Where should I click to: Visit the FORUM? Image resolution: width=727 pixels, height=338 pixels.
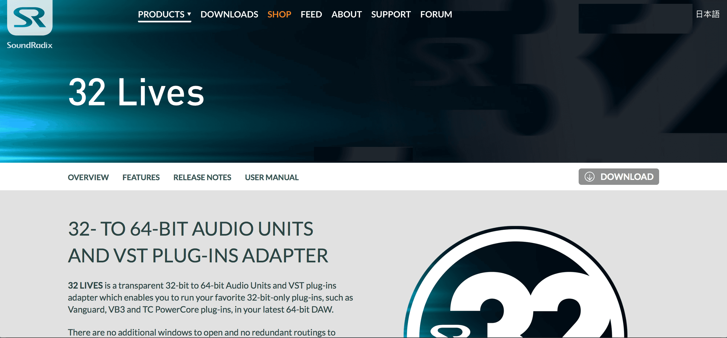coord(436,14)
